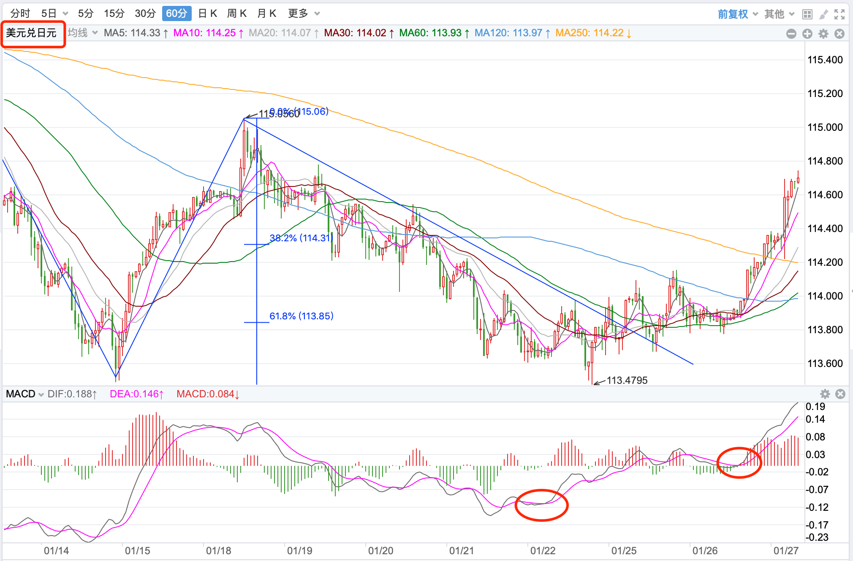Toggle the MA5 line value label
The image size is (853, 561).
pyautogui.click(x=136, y=33)
